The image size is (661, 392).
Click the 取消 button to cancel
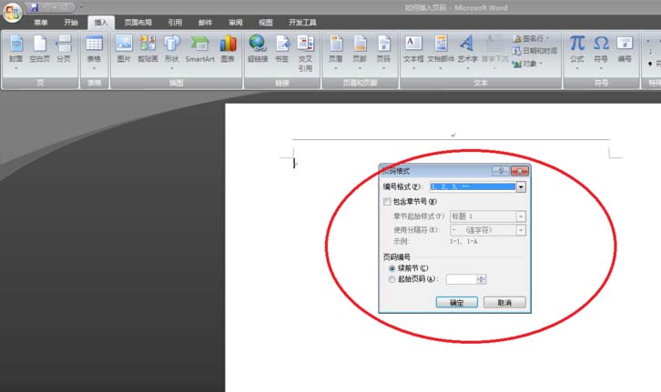(503, 302)
